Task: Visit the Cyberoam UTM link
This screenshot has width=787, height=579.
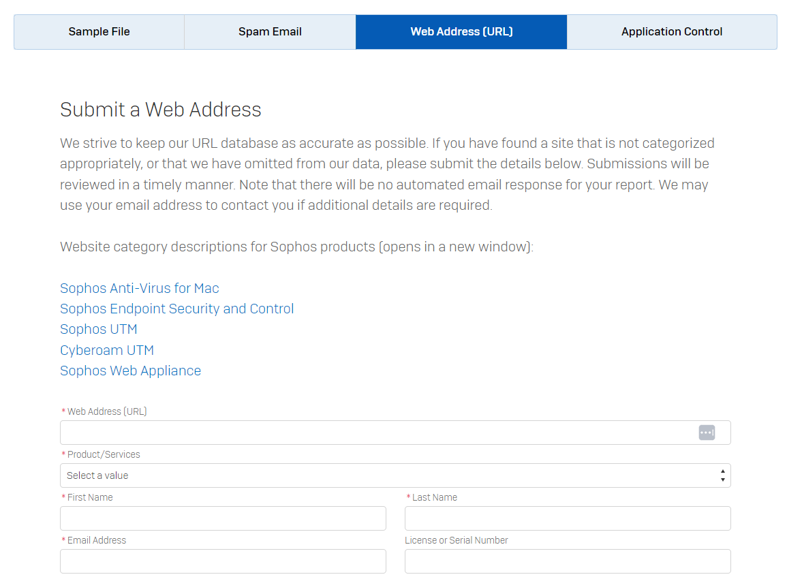Action: pos(107,350)
